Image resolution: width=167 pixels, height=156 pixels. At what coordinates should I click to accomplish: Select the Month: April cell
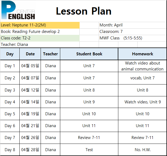coord(133,25)
